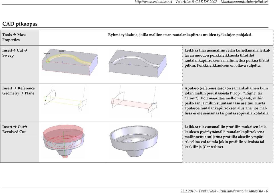Click the revolved cut preview with red profile

pos(64,141)
